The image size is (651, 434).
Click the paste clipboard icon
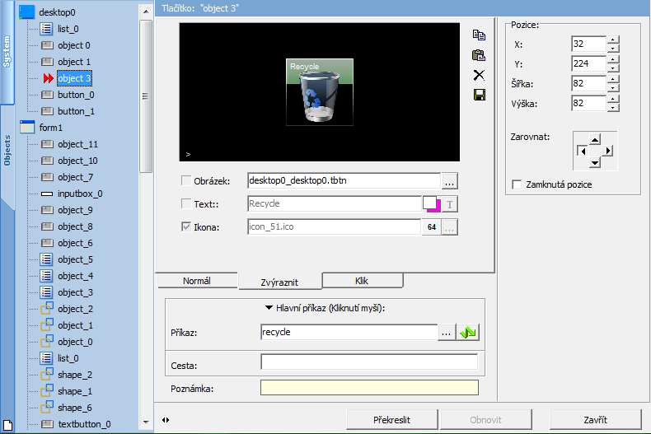[479, 55]
